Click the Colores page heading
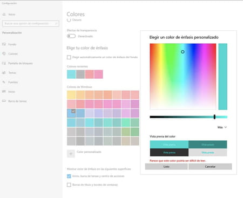The image size is (243, 198). tap(76, 14)
